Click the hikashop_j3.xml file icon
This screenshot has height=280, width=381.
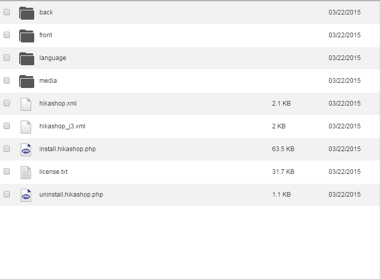pyautogui.click(x=26, y=127)
